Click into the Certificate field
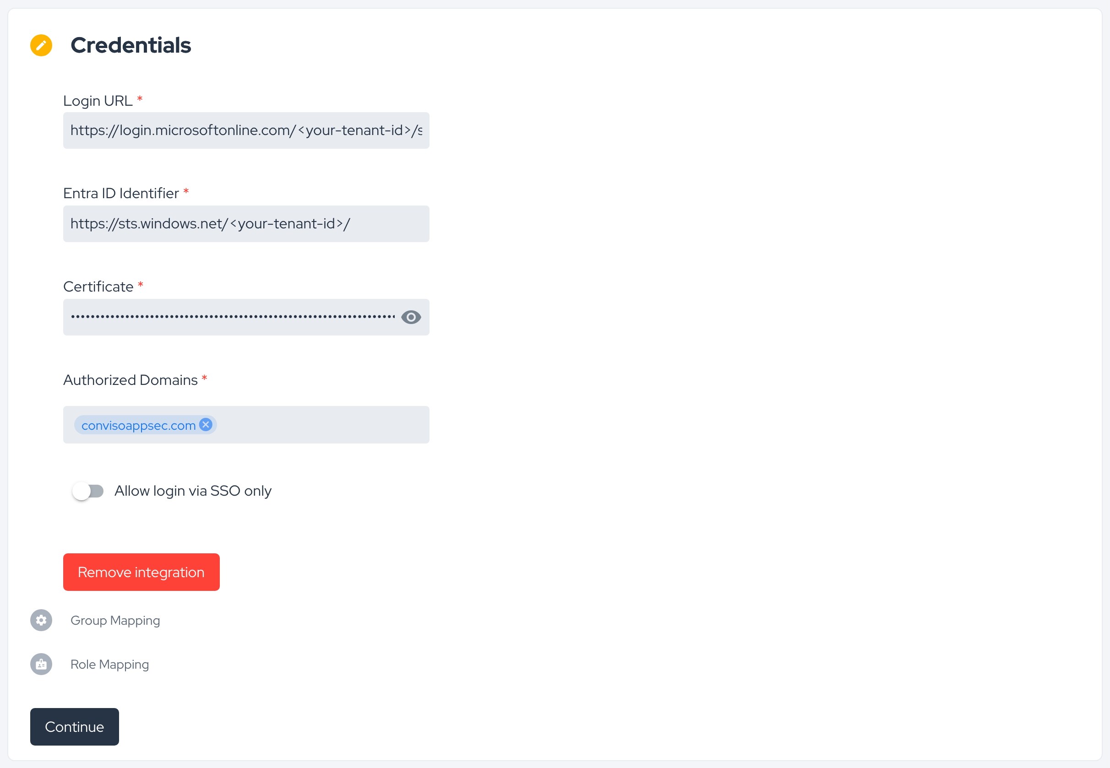 tap(231, 317)
